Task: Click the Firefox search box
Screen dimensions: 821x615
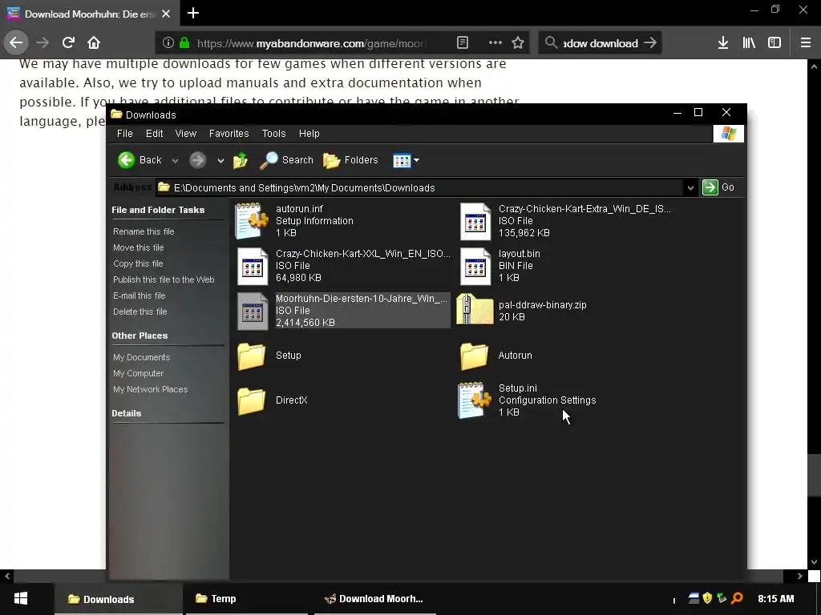Action: tap(600, 43)
